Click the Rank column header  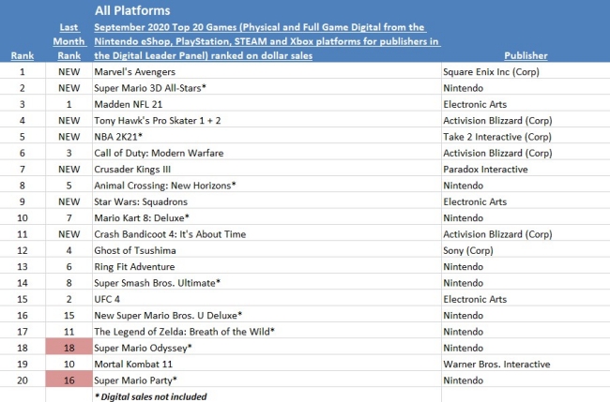(x=23, y=56)
